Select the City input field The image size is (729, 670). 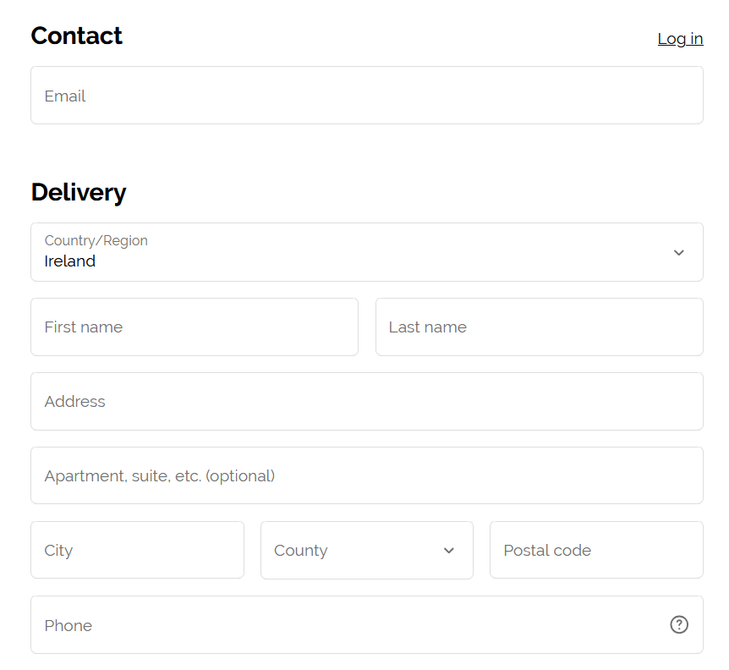pyautogui.click(x=137, y=550)
